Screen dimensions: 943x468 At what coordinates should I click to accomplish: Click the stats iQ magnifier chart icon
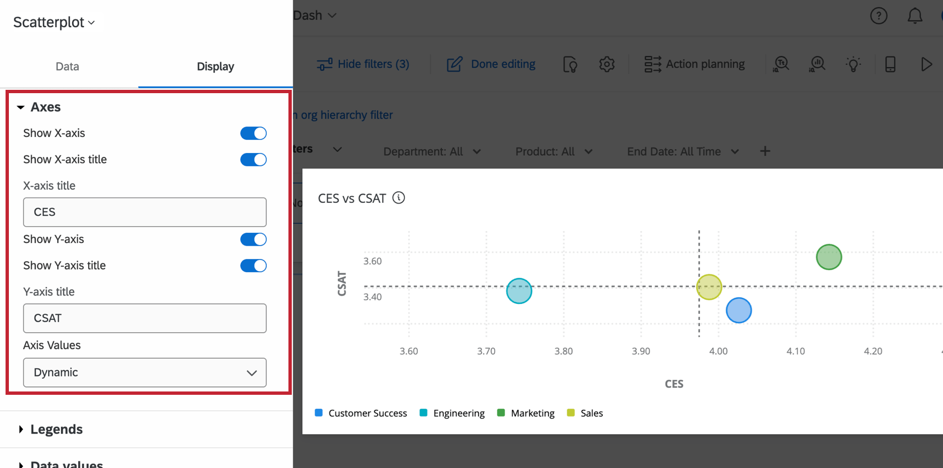[x=817, y=64]
